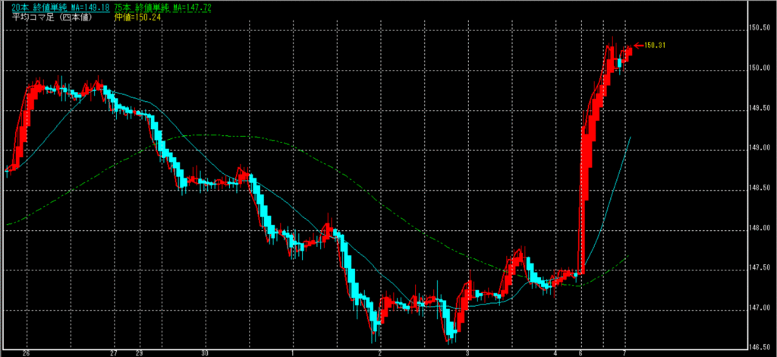Click date marker 1 on time axis

pos(292,353)
